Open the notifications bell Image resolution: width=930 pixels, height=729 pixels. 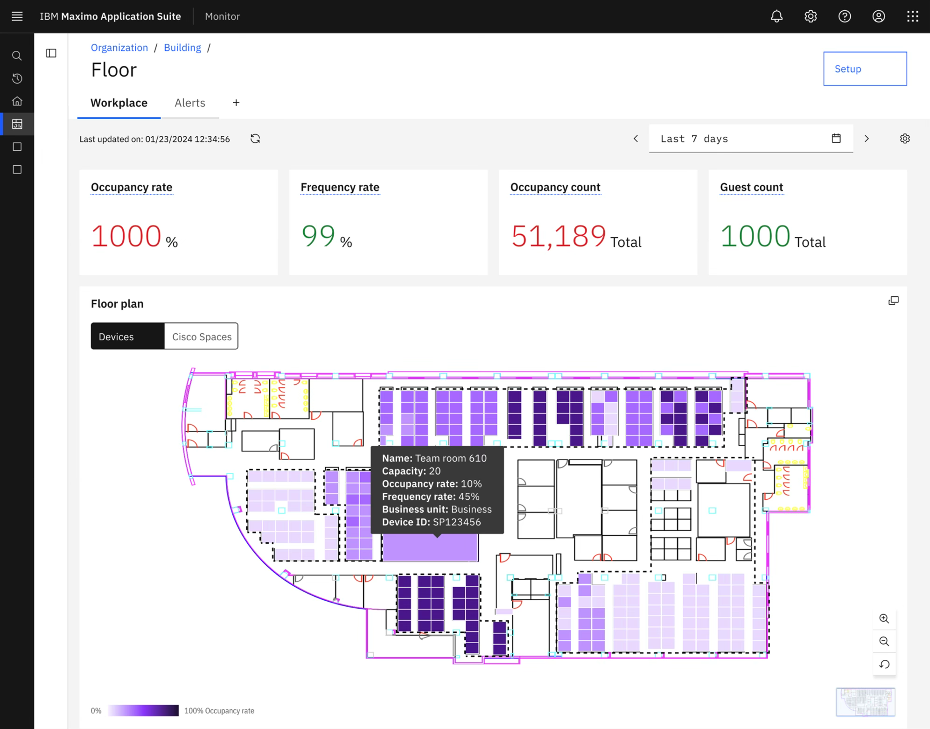tap(776, 16)
